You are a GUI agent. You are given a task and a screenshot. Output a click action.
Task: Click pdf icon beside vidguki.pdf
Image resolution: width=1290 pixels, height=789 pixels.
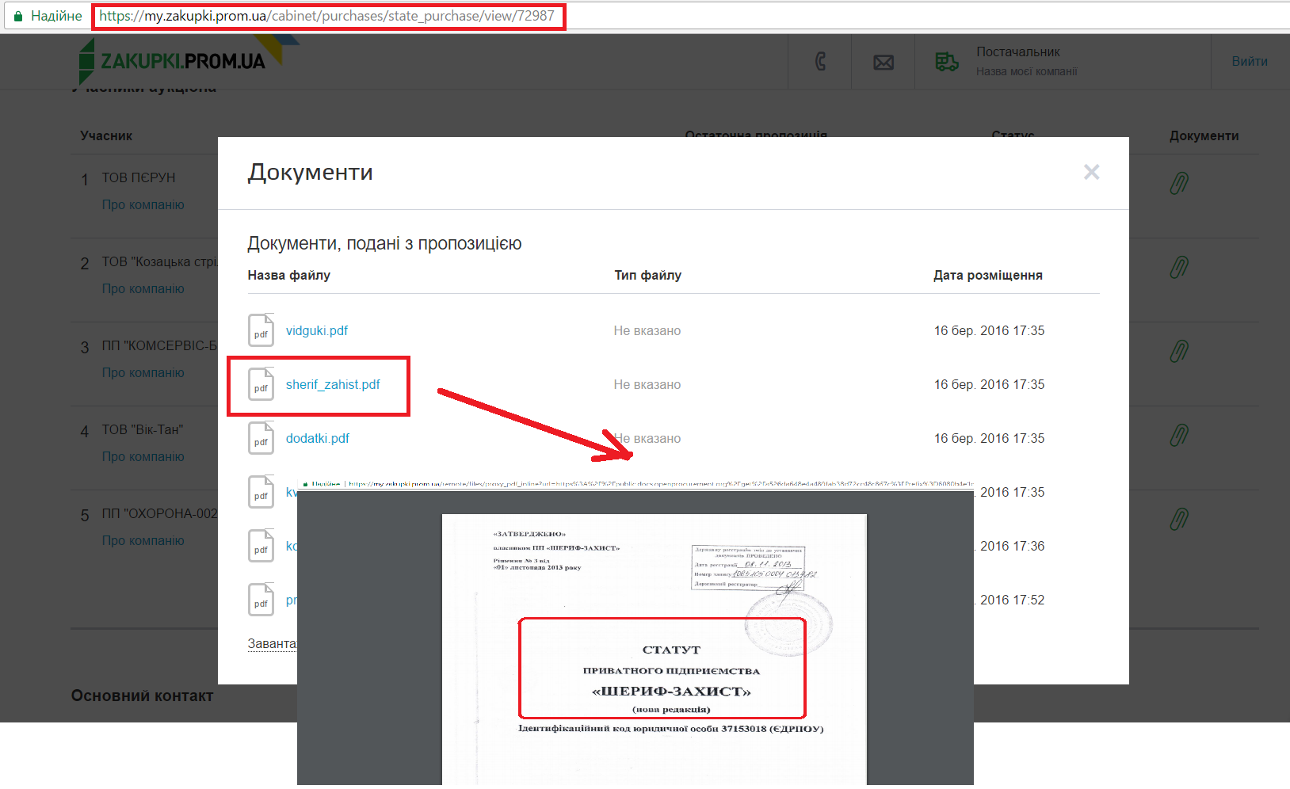click(261, 330)
